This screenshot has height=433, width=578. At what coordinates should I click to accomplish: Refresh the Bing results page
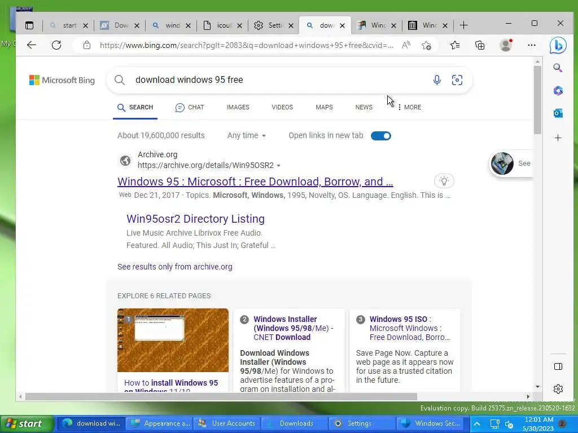point(56,45)
